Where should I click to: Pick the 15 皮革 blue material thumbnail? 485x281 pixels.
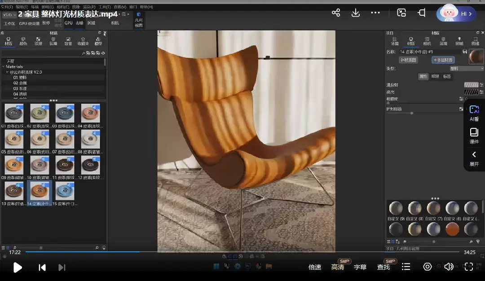coord(65,191)
